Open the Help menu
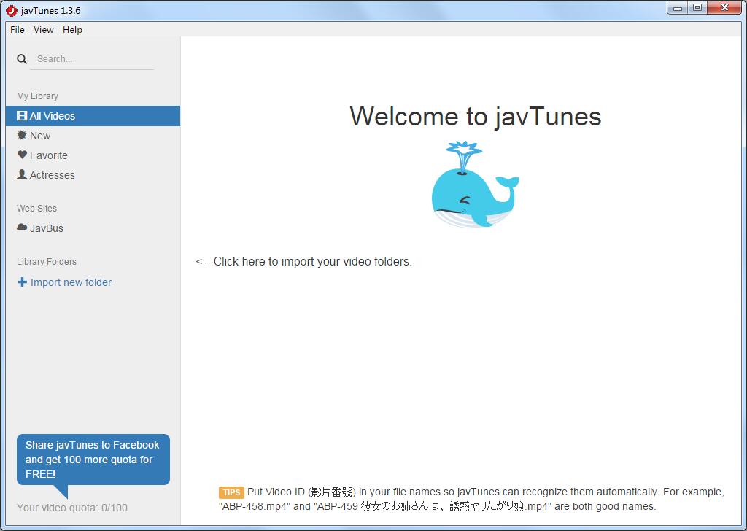The height and width of the screenshot is (531, 747). 72,29
